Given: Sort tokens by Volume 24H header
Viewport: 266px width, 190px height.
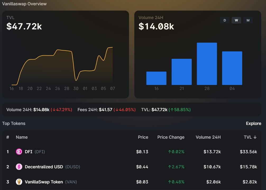Looking at the screenshot, I should 208,137.
